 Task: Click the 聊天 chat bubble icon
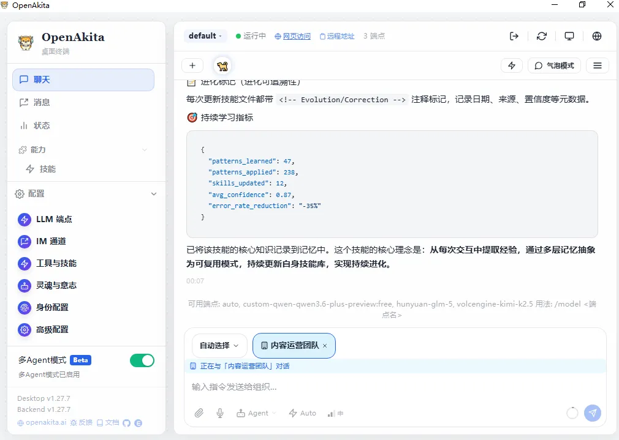(x=24, y=80)
